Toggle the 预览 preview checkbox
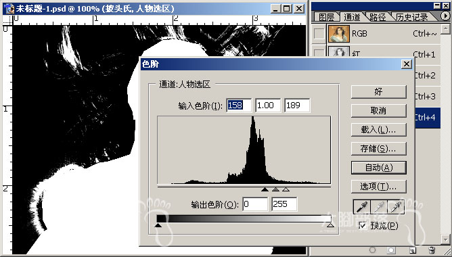This screenshot has height=257, width=452. pyautogui.click(x=363, y=226)
